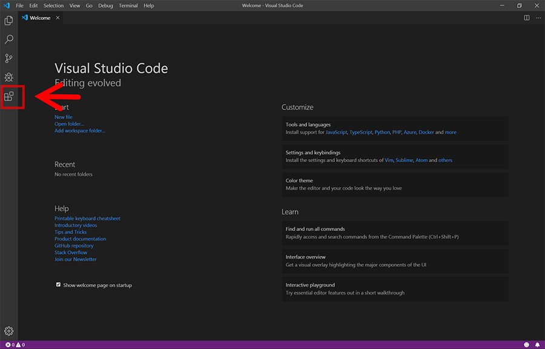Open the Search view in activity bar
545x349 pixels.
[8, 39]
